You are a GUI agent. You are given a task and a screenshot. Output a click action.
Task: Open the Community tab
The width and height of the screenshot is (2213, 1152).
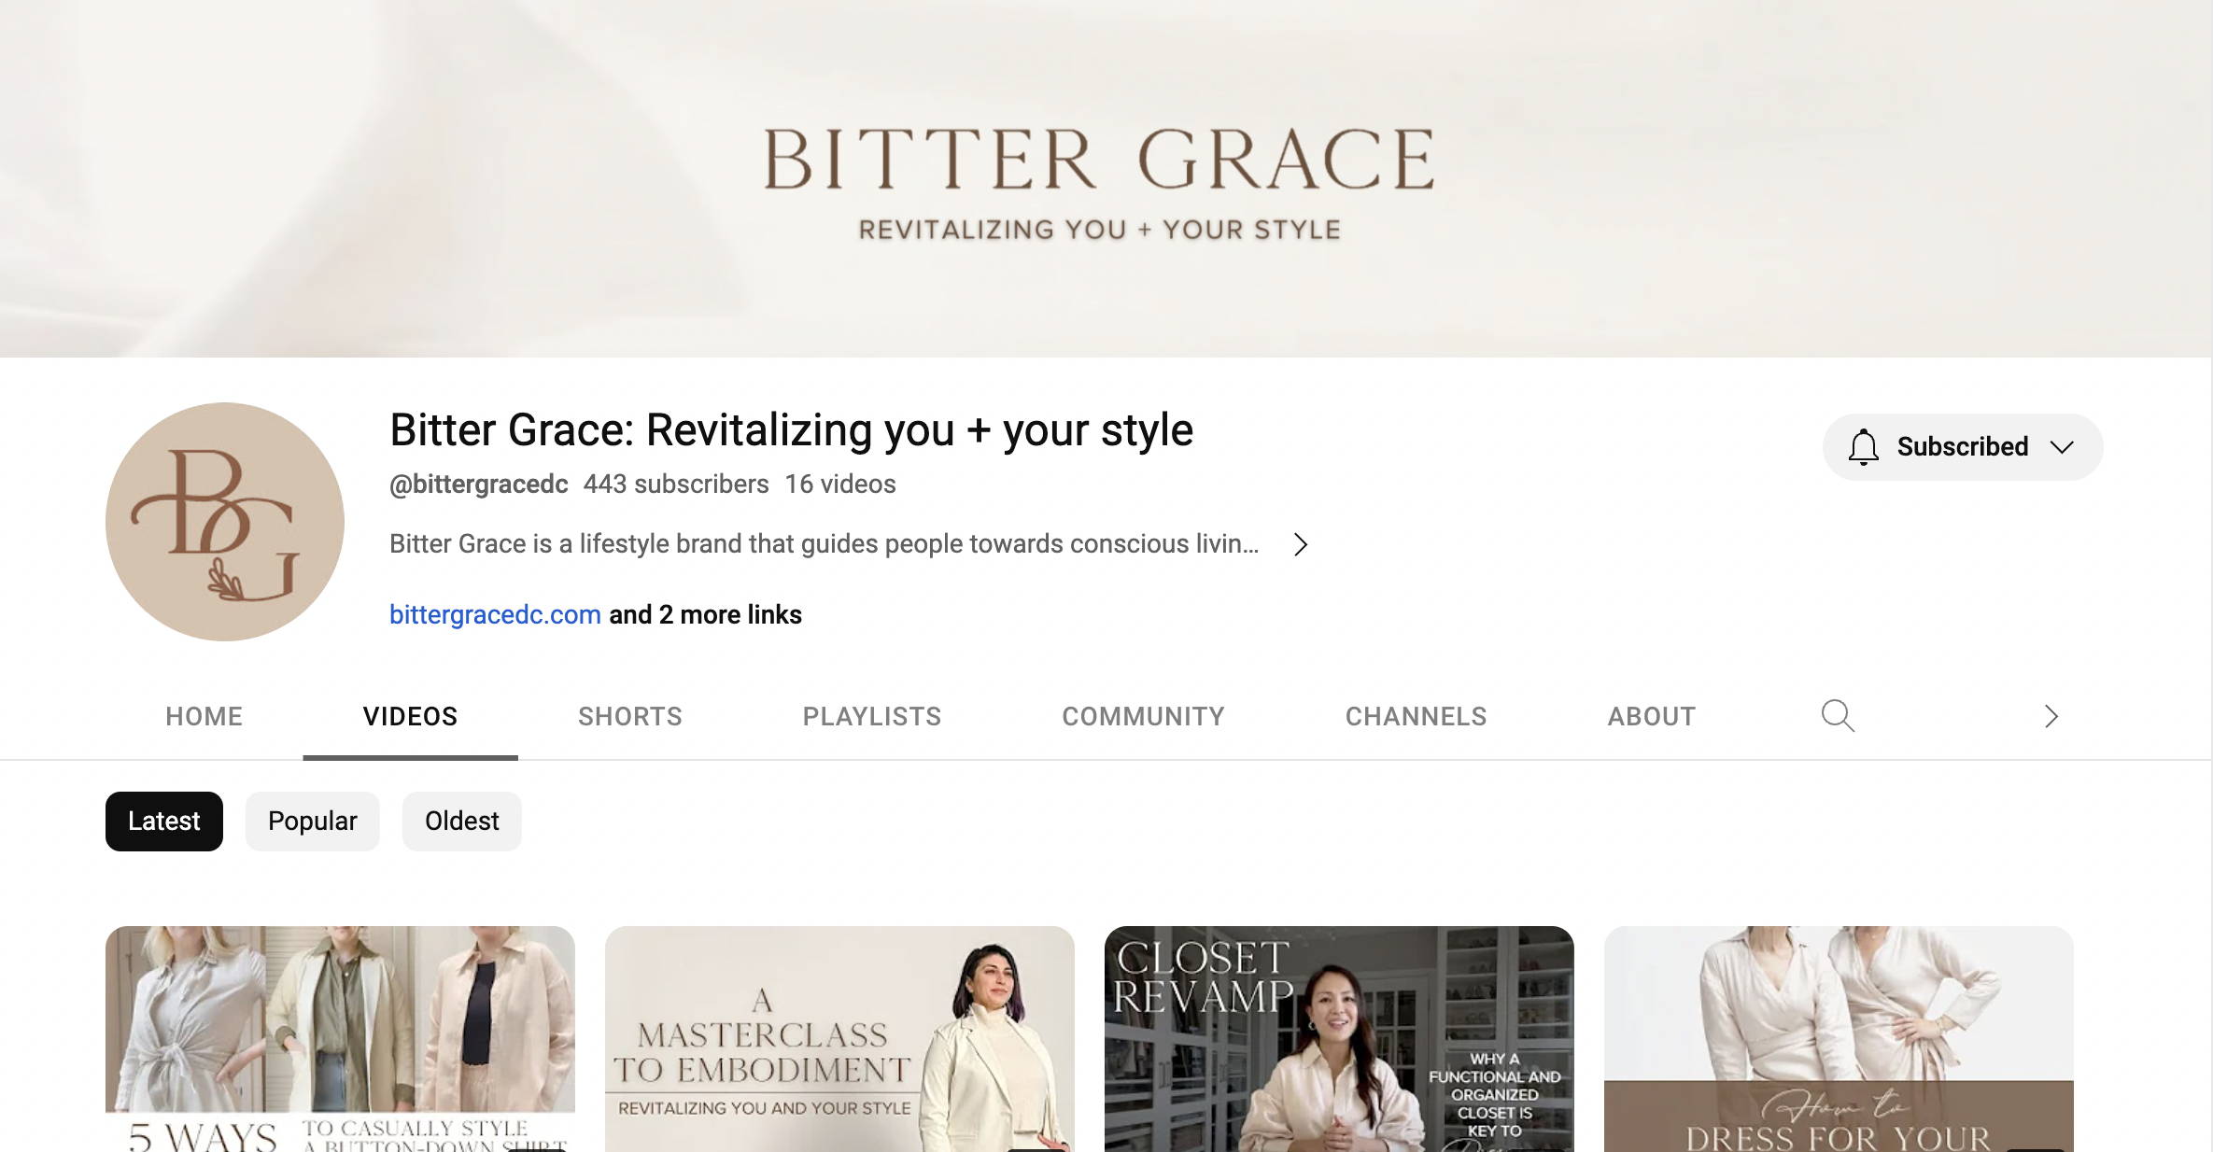(x=1143, y=716)
